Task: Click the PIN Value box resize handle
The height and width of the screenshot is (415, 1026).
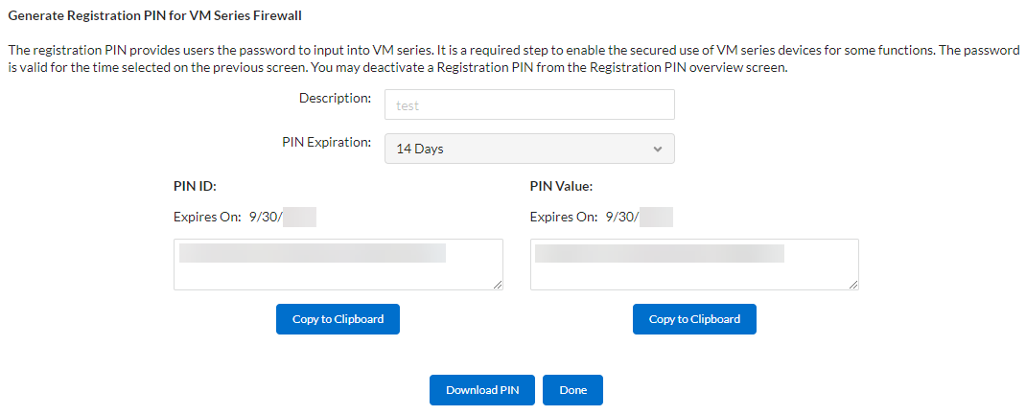Action: click(854, 285)
